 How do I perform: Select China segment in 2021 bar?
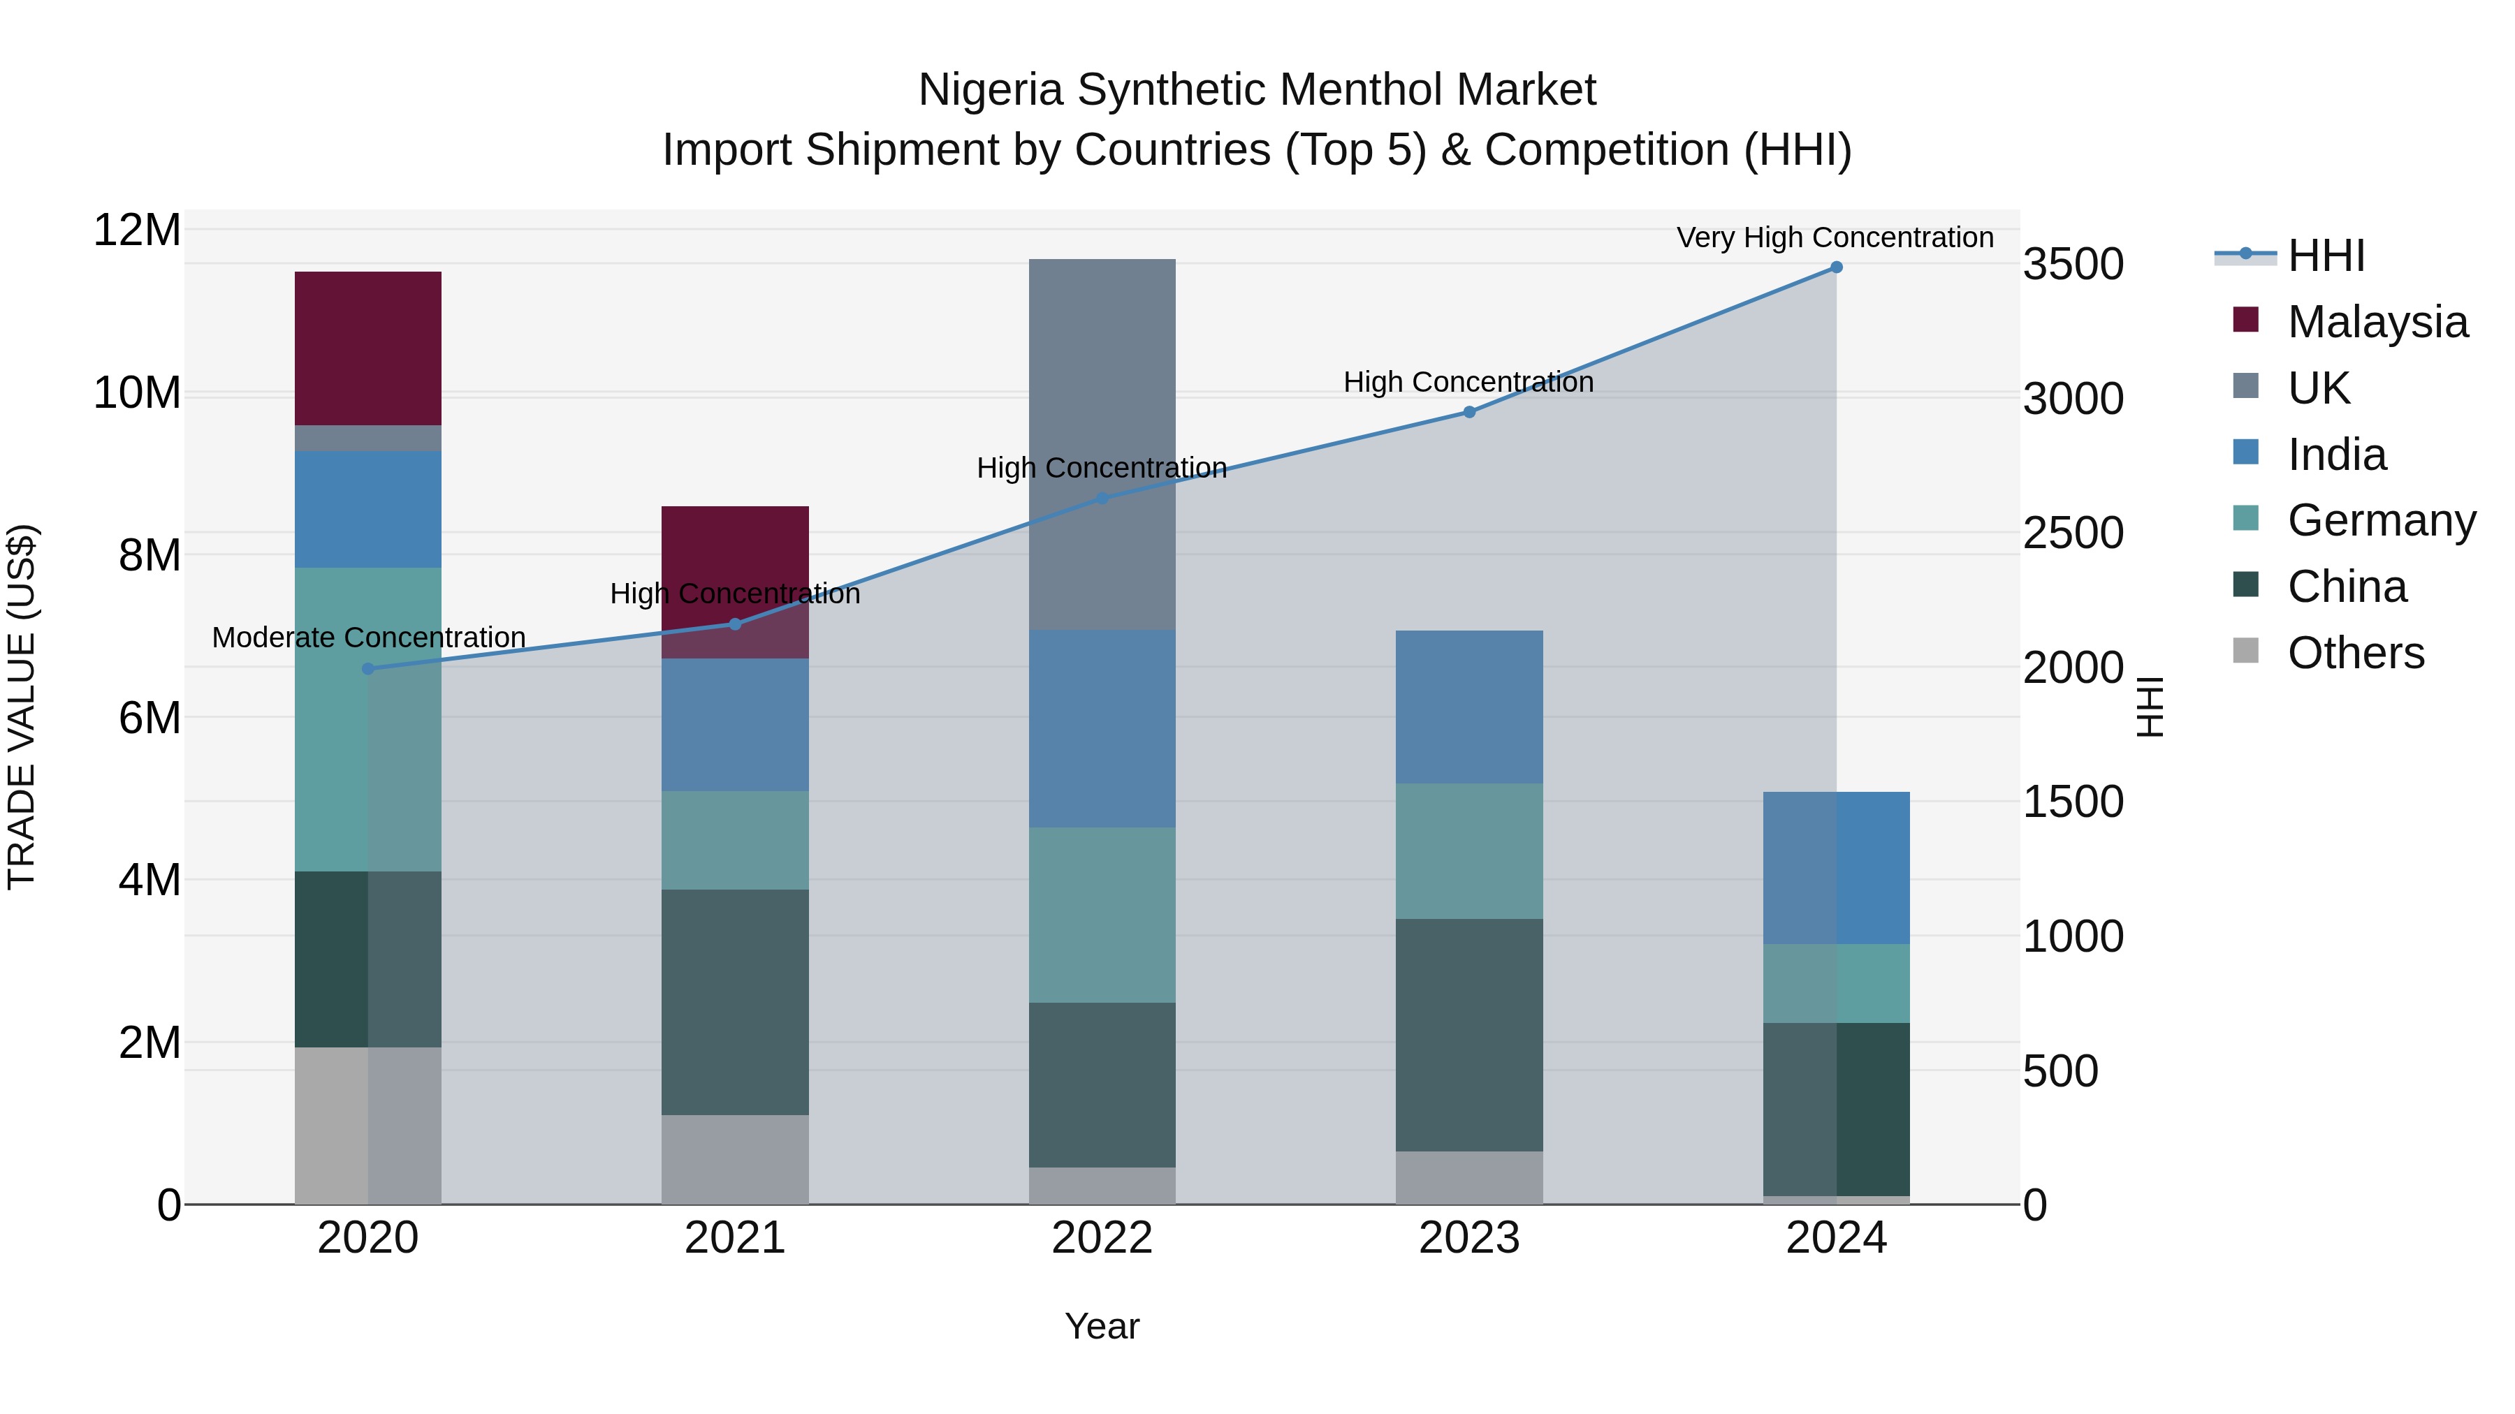pos(735,1002)
